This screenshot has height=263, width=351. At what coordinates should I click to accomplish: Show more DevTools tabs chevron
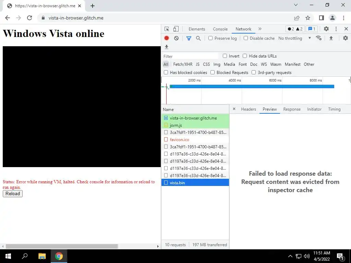(x=260, y=29)
